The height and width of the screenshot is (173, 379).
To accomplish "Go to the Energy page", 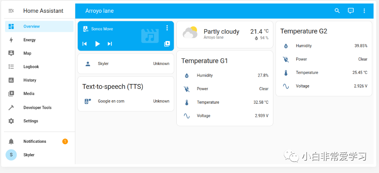I will pos(39,40).
